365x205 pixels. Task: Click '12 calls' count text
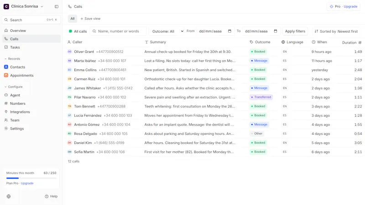73,161
